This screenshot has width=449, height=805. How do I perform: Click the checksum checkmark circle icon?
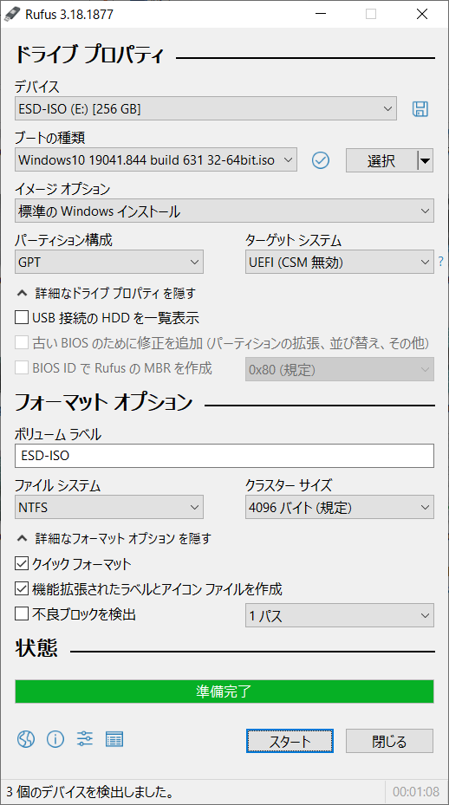[x=321, y=160]
